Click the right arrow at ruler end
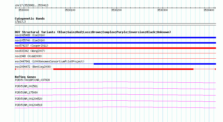 pos(215,8)
